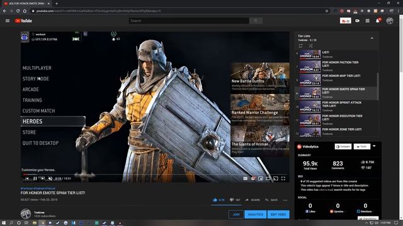This screenshot has width=403, height=226.
Task: Open File Explorer from the taskbar
Action: pyautogui.click(x=34, y=223)
